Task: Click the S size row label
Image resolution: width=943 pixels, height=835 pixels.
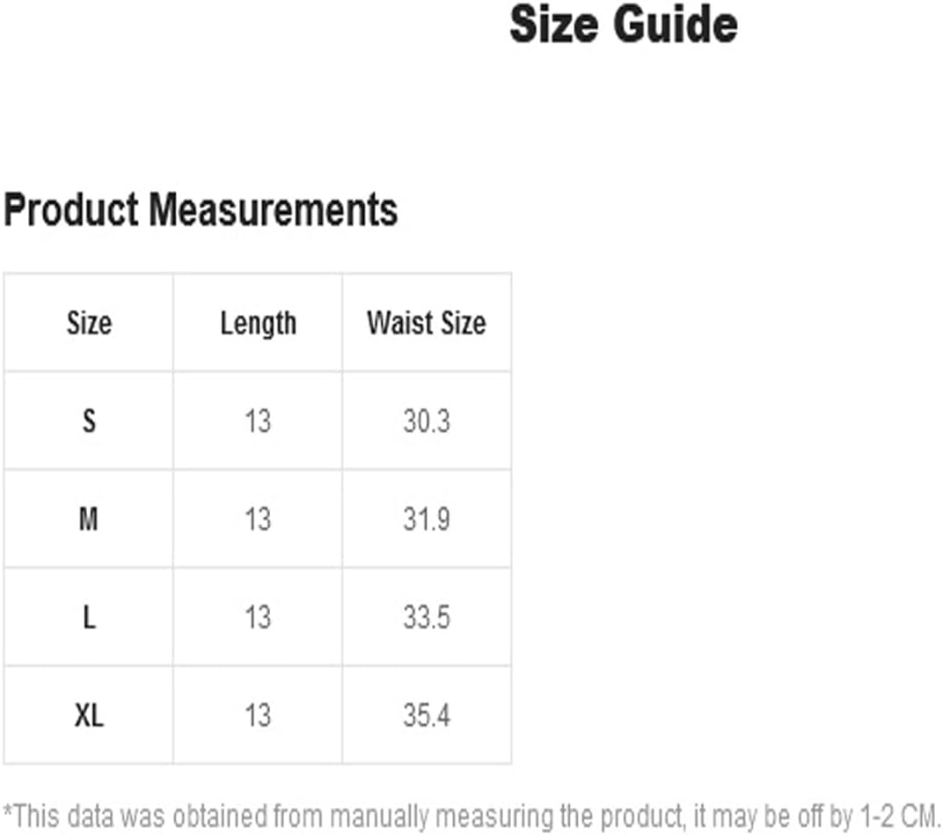Action: [89, 421]
